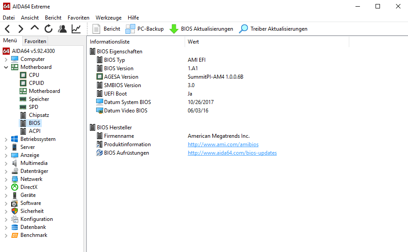Open the user management toolbar icon
This screenshot has height=252, width=408.
point(62,29)
